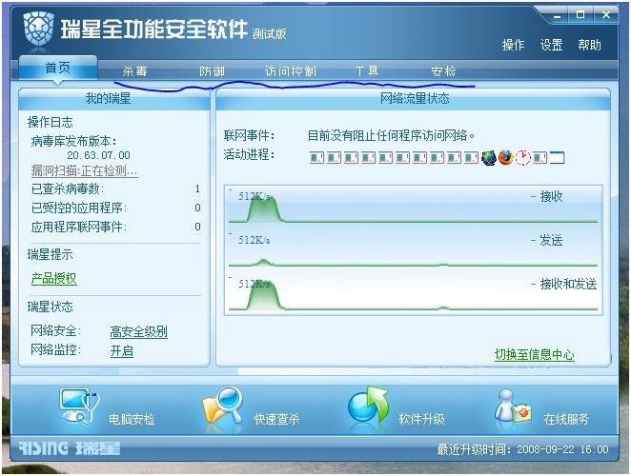Click the globe process icon in 活动进程

489,158
